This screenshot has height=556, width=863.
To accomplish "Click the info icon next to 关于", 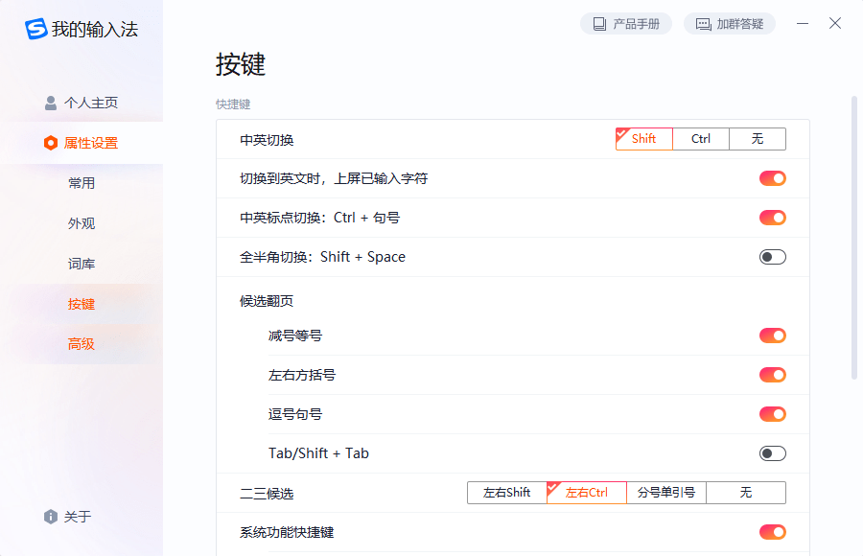I will [x=49, y=516].
